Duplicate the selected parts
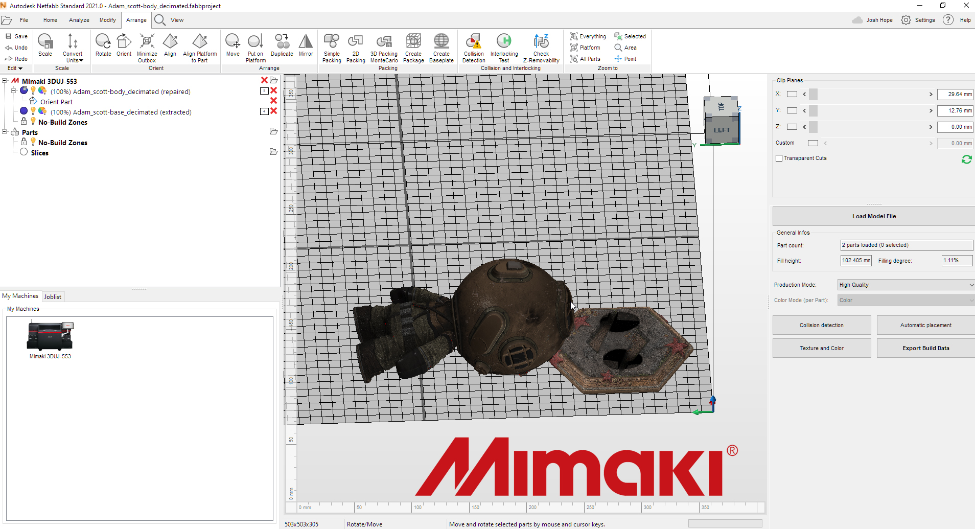The height and width of the screenshot is (529, 975). pos(282,45)
